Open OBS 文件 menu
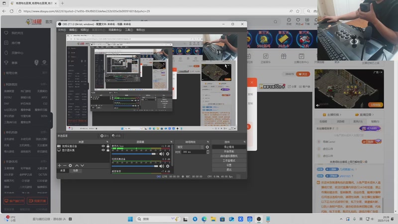Viewport: 398px width, 224px height. [x=62, y=30]
